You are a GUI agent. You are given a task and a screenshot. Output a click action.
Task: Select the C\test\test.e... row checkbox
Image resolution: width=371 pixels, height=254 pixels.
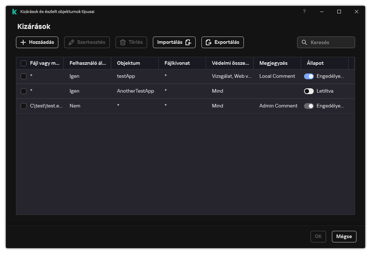point(24,106)
